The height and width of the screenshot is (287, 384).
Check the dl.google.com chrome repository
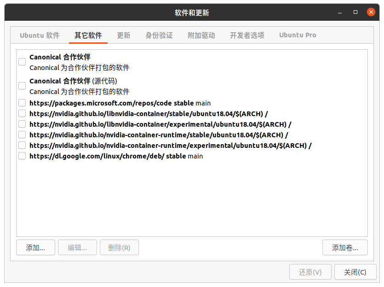pos(22,156)
